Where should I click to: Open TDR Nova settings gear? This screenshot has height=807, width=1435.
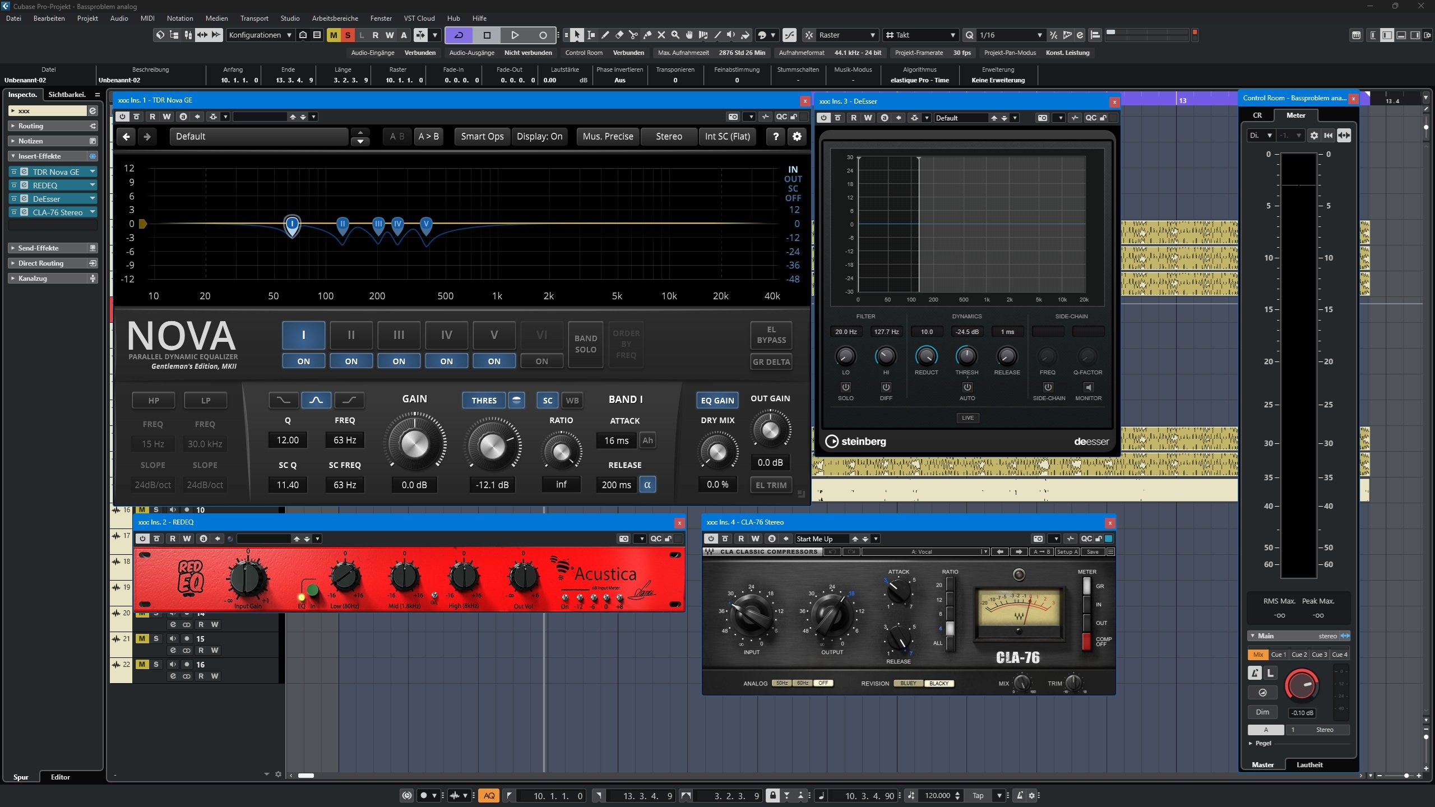coord(797,136)
